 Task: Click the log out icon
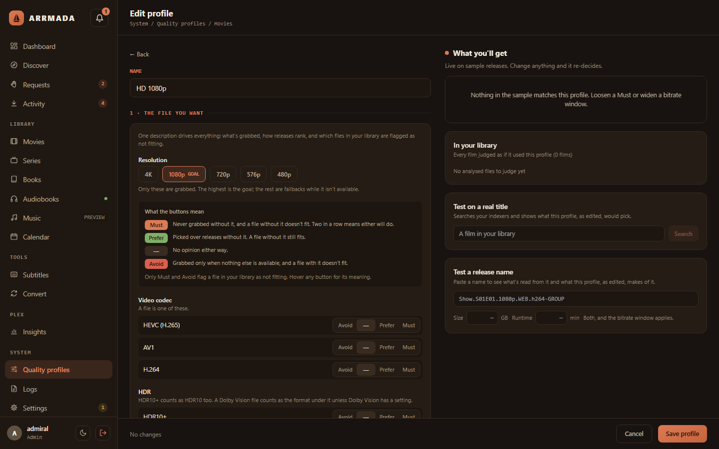tap(103, 433)
